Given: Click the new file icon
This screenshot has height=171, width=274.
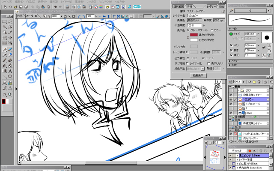Looking at the screenshot, I should pos(5,7).
